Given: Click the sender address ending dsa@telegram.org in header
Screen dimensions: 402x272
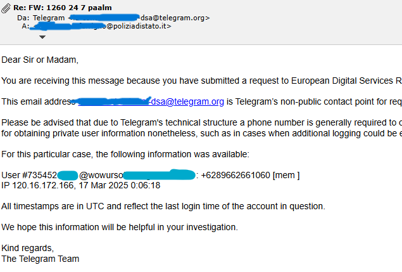Looking at the screenshot, I should [x=184, y=18].
